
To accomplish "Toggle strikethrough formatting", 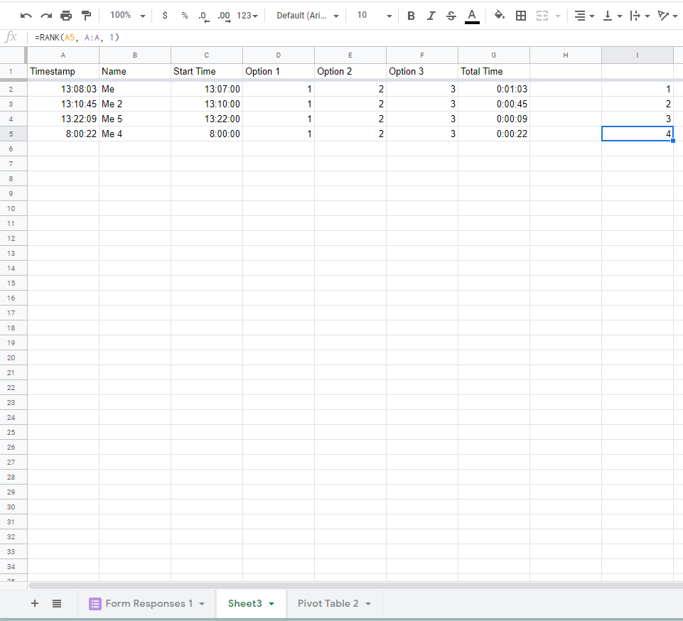I will click(x=452, y=15).
